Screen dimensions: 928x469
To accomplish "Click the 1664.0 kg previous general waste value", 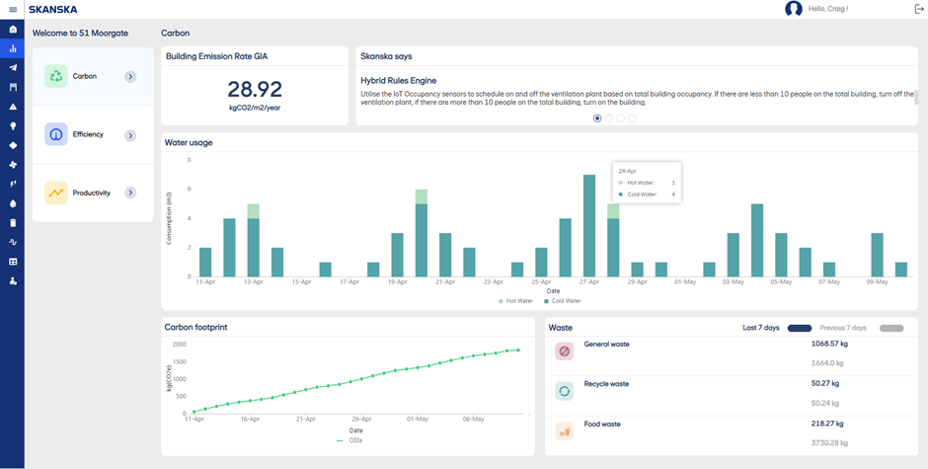I will pos(826,363).
